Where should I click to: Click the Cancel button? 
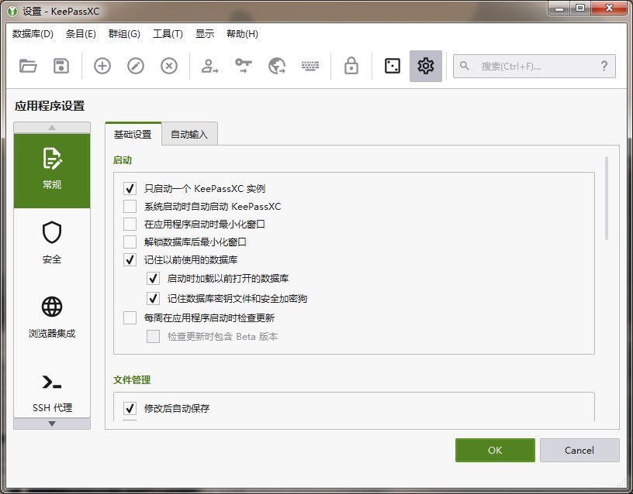click(x=579, y=450)
